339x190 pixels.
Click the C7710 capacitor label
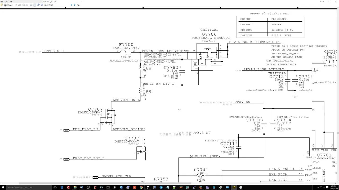(253, 120)
